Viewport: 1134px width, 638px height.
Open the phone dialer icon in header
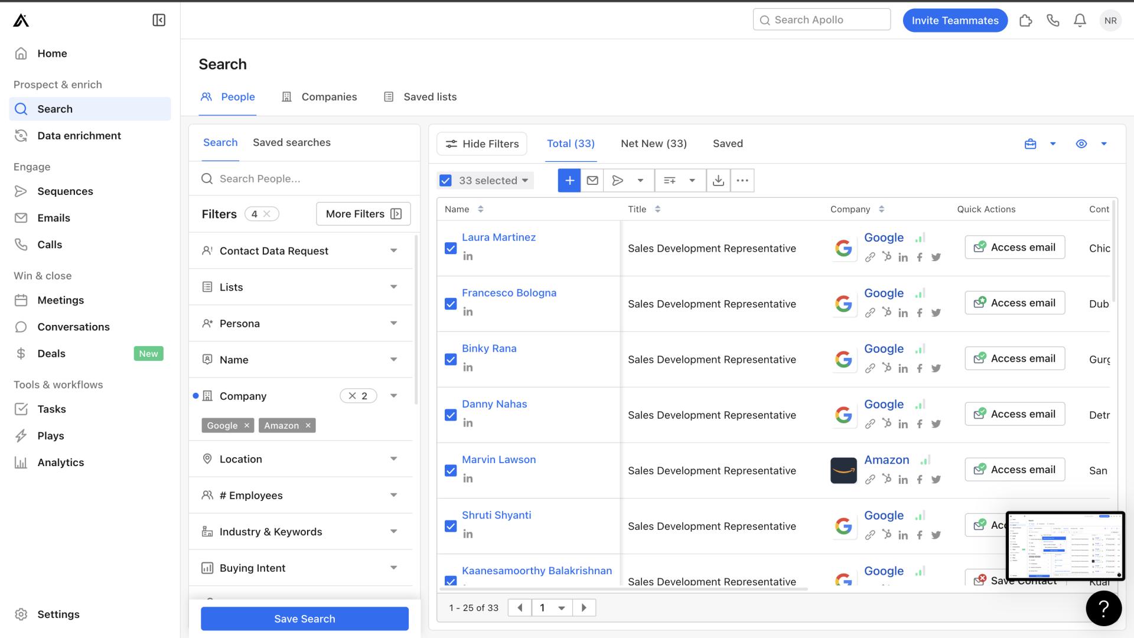tap(1052, 20)
